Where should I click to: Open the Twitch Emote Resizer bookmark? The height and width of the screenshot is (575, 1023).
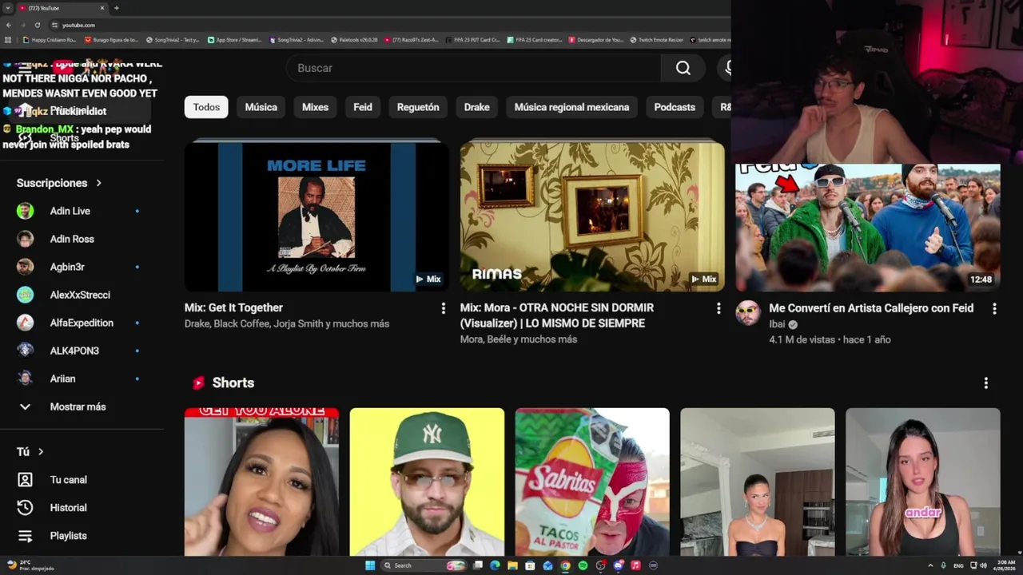656,39
